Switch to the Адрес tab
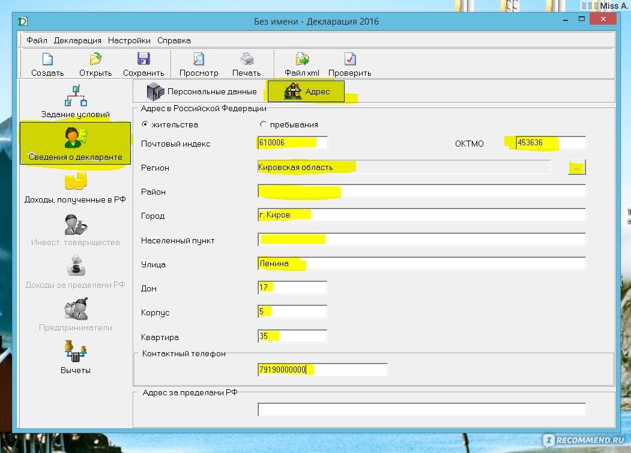The height and width of the screenshot is (453, 631). point(306,91)
